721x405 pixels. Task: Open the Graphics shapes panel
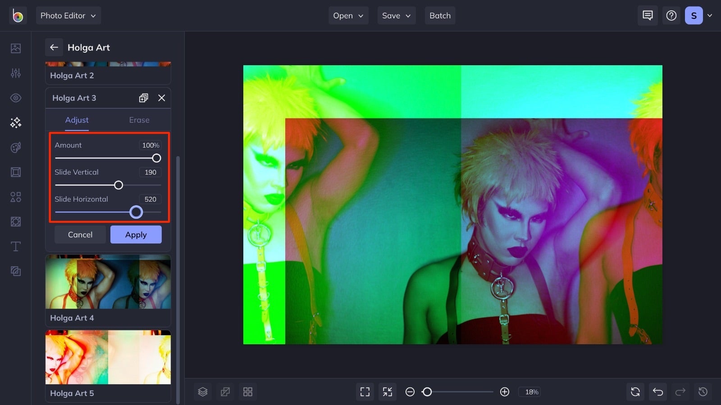pyautogui.click(x=15, y=197)
